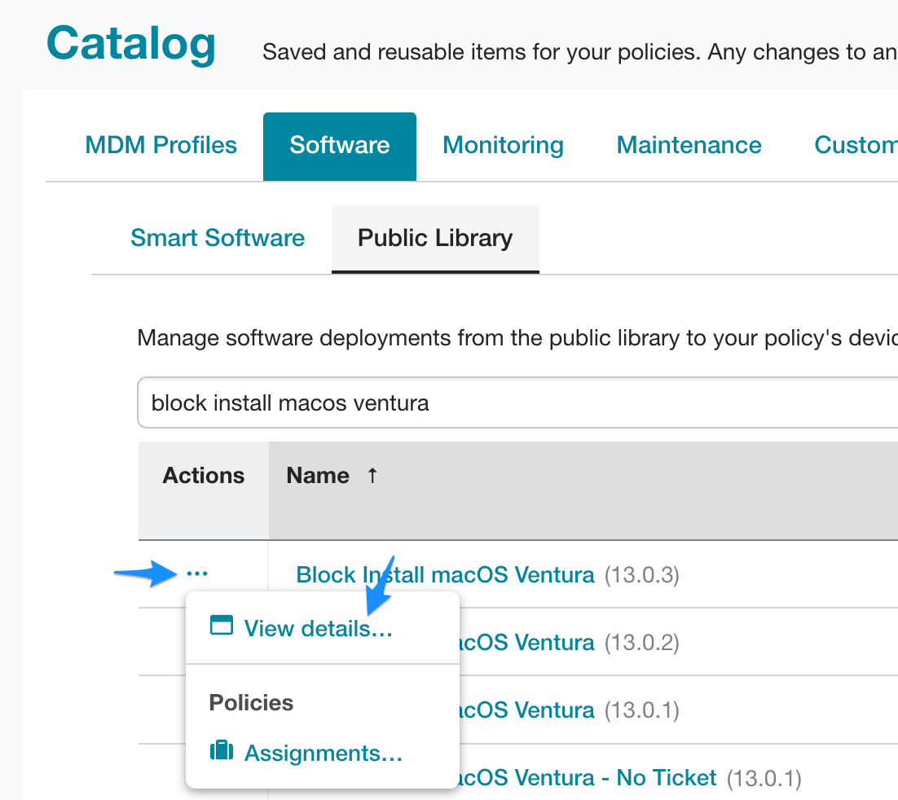Screen dimensions: 898x800
Task: Click the search field containing 'block install macos ventura'
Action: [517, 402]
